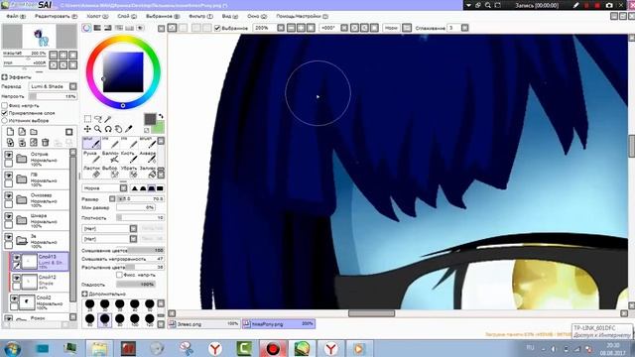Open the Холст menu
Image resolution: width=635 pixels, height=357 pixels.
point(97,16)
